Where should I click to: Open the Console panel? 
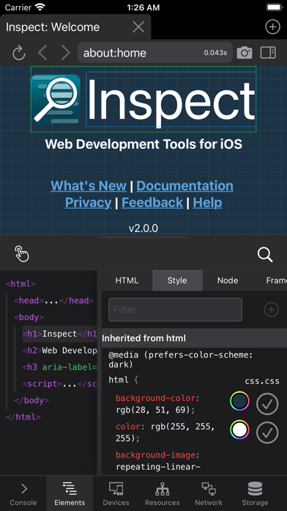click(x=23, y=493)
